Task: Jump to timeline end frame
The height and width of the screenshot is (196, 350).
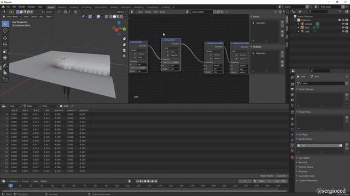Action: (x=156, y=181)
